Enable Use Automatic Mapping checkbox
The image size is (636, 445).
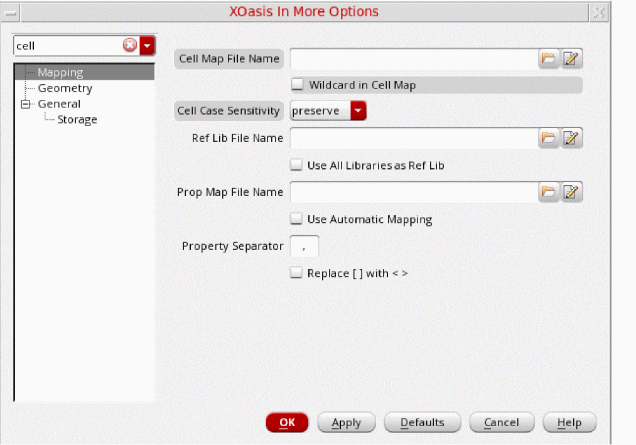[x=296, y=219]
